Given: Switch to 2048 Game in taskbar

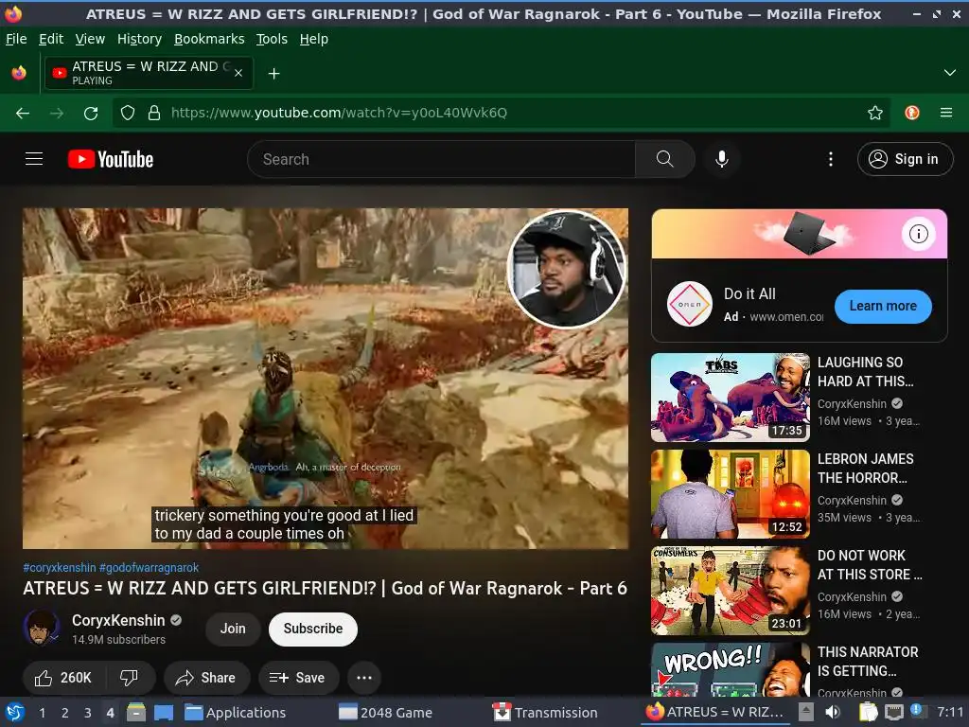Looking at the screenshot, I should click(386, 713).
